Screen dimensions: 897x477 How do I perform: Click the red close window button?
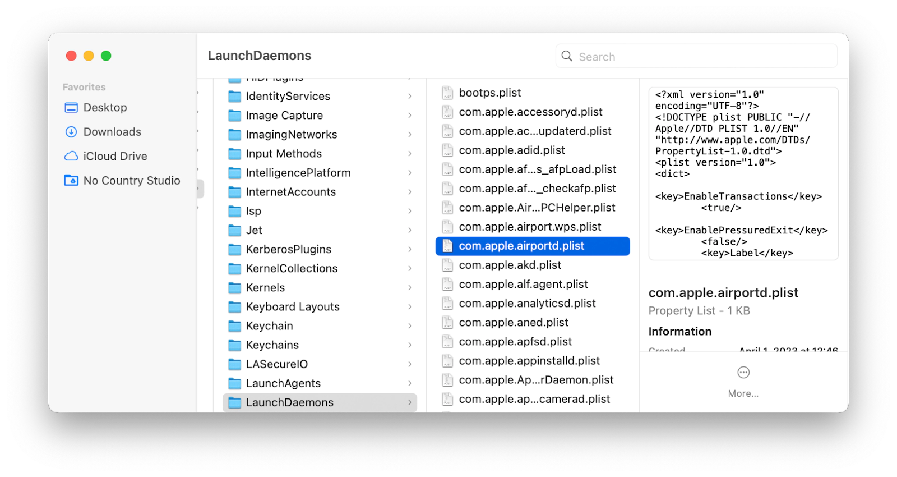[71, 56]
